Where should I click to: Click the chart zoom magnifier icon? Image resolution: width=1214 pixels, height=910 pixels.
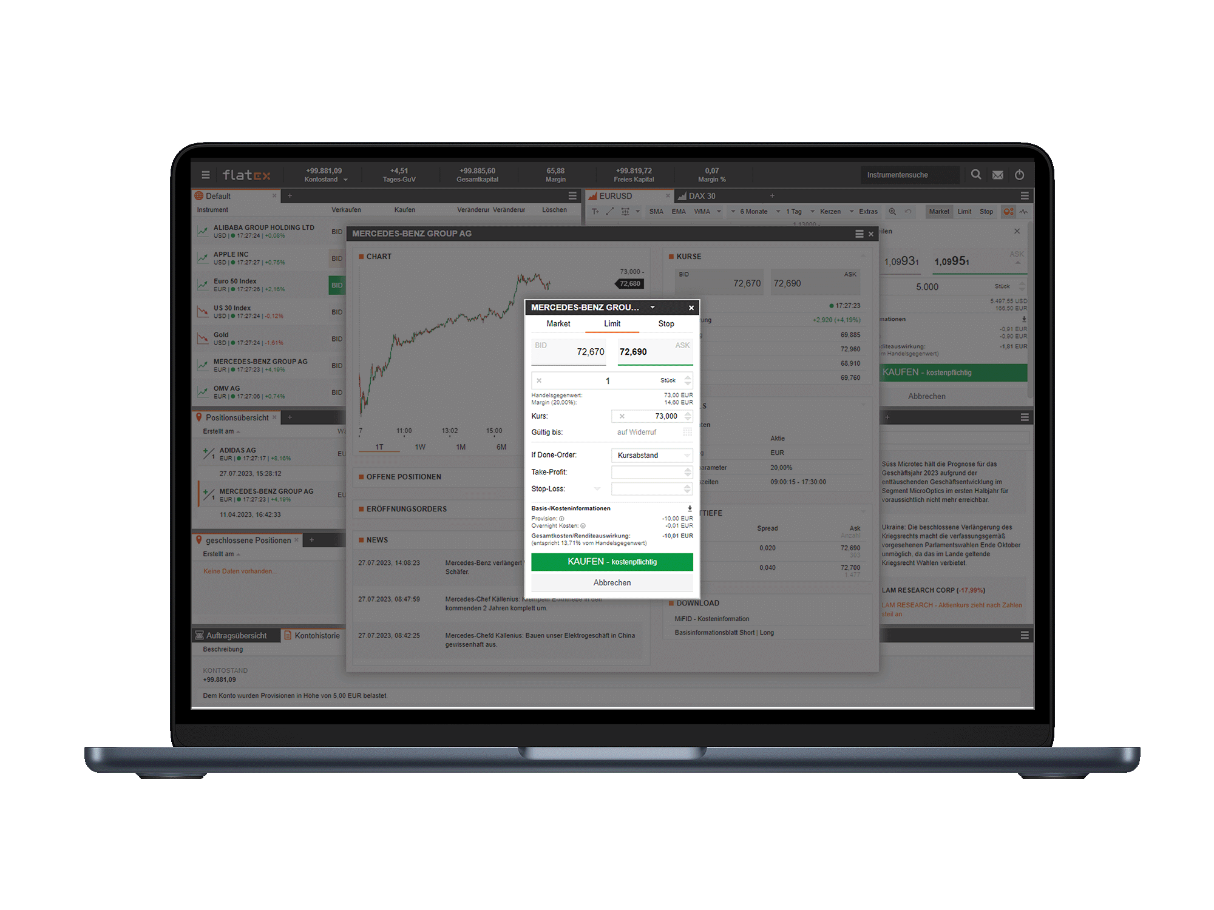(892, 212)
